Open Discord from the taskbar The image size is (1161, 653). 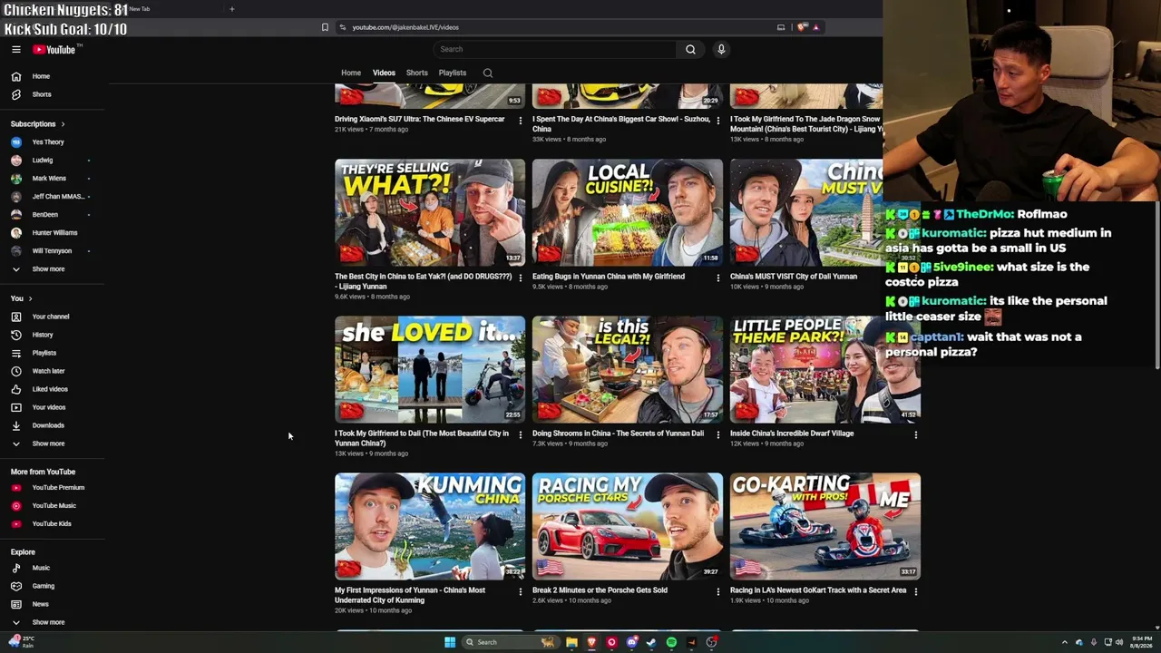click(x=631, y=642)
